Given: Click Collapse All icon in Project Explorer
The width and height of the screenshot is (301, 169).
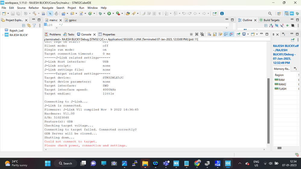Looking at the screenshot, I should (24, 26).
